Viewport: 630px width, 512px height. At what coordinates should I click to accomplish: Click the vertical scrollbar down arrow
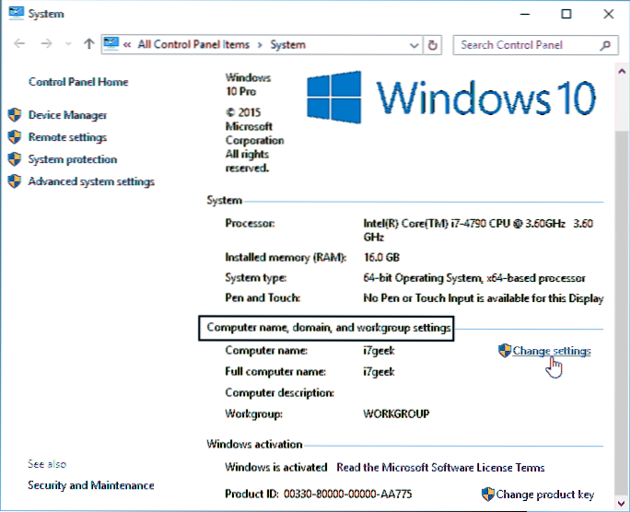point(622,503)
